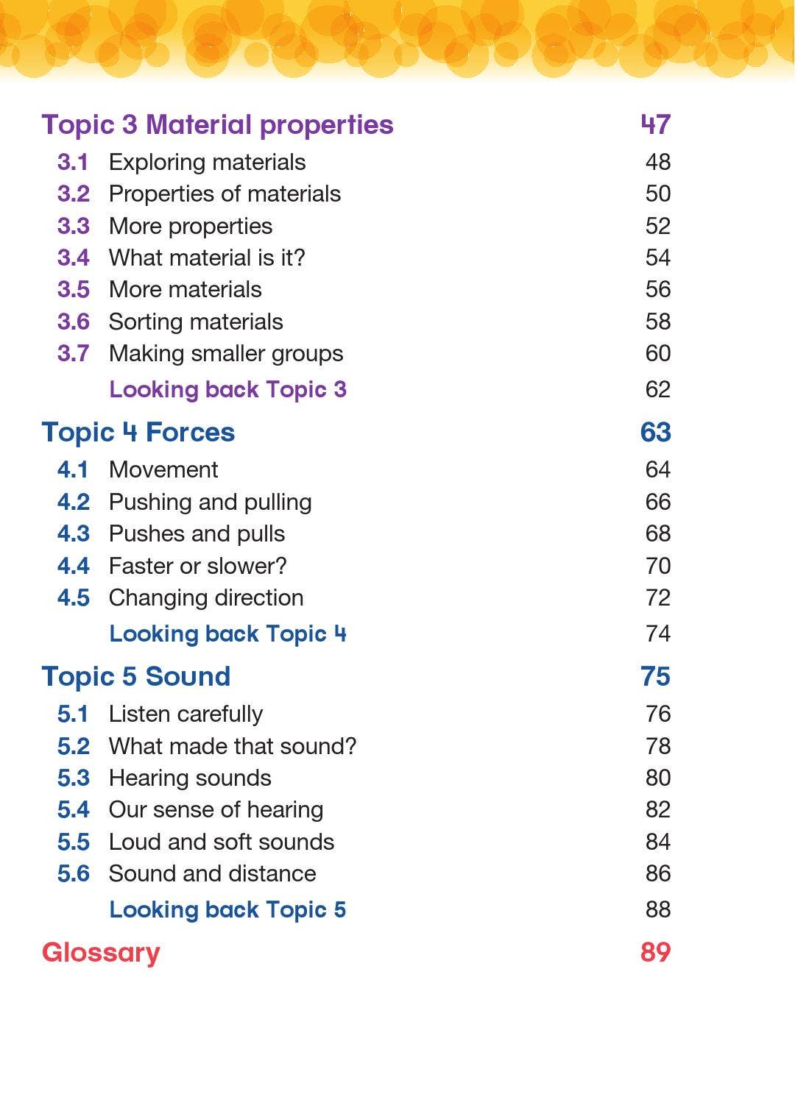Open 5.5 Loud and soft sounds

[x=196, y=842]
